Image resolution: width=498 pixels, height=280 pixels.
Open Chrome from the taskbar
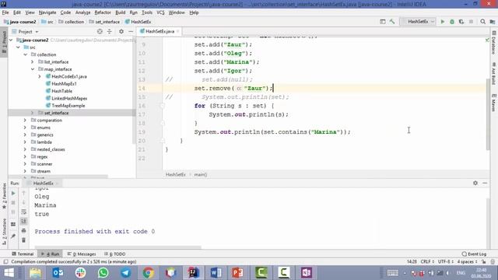[148, 273]
